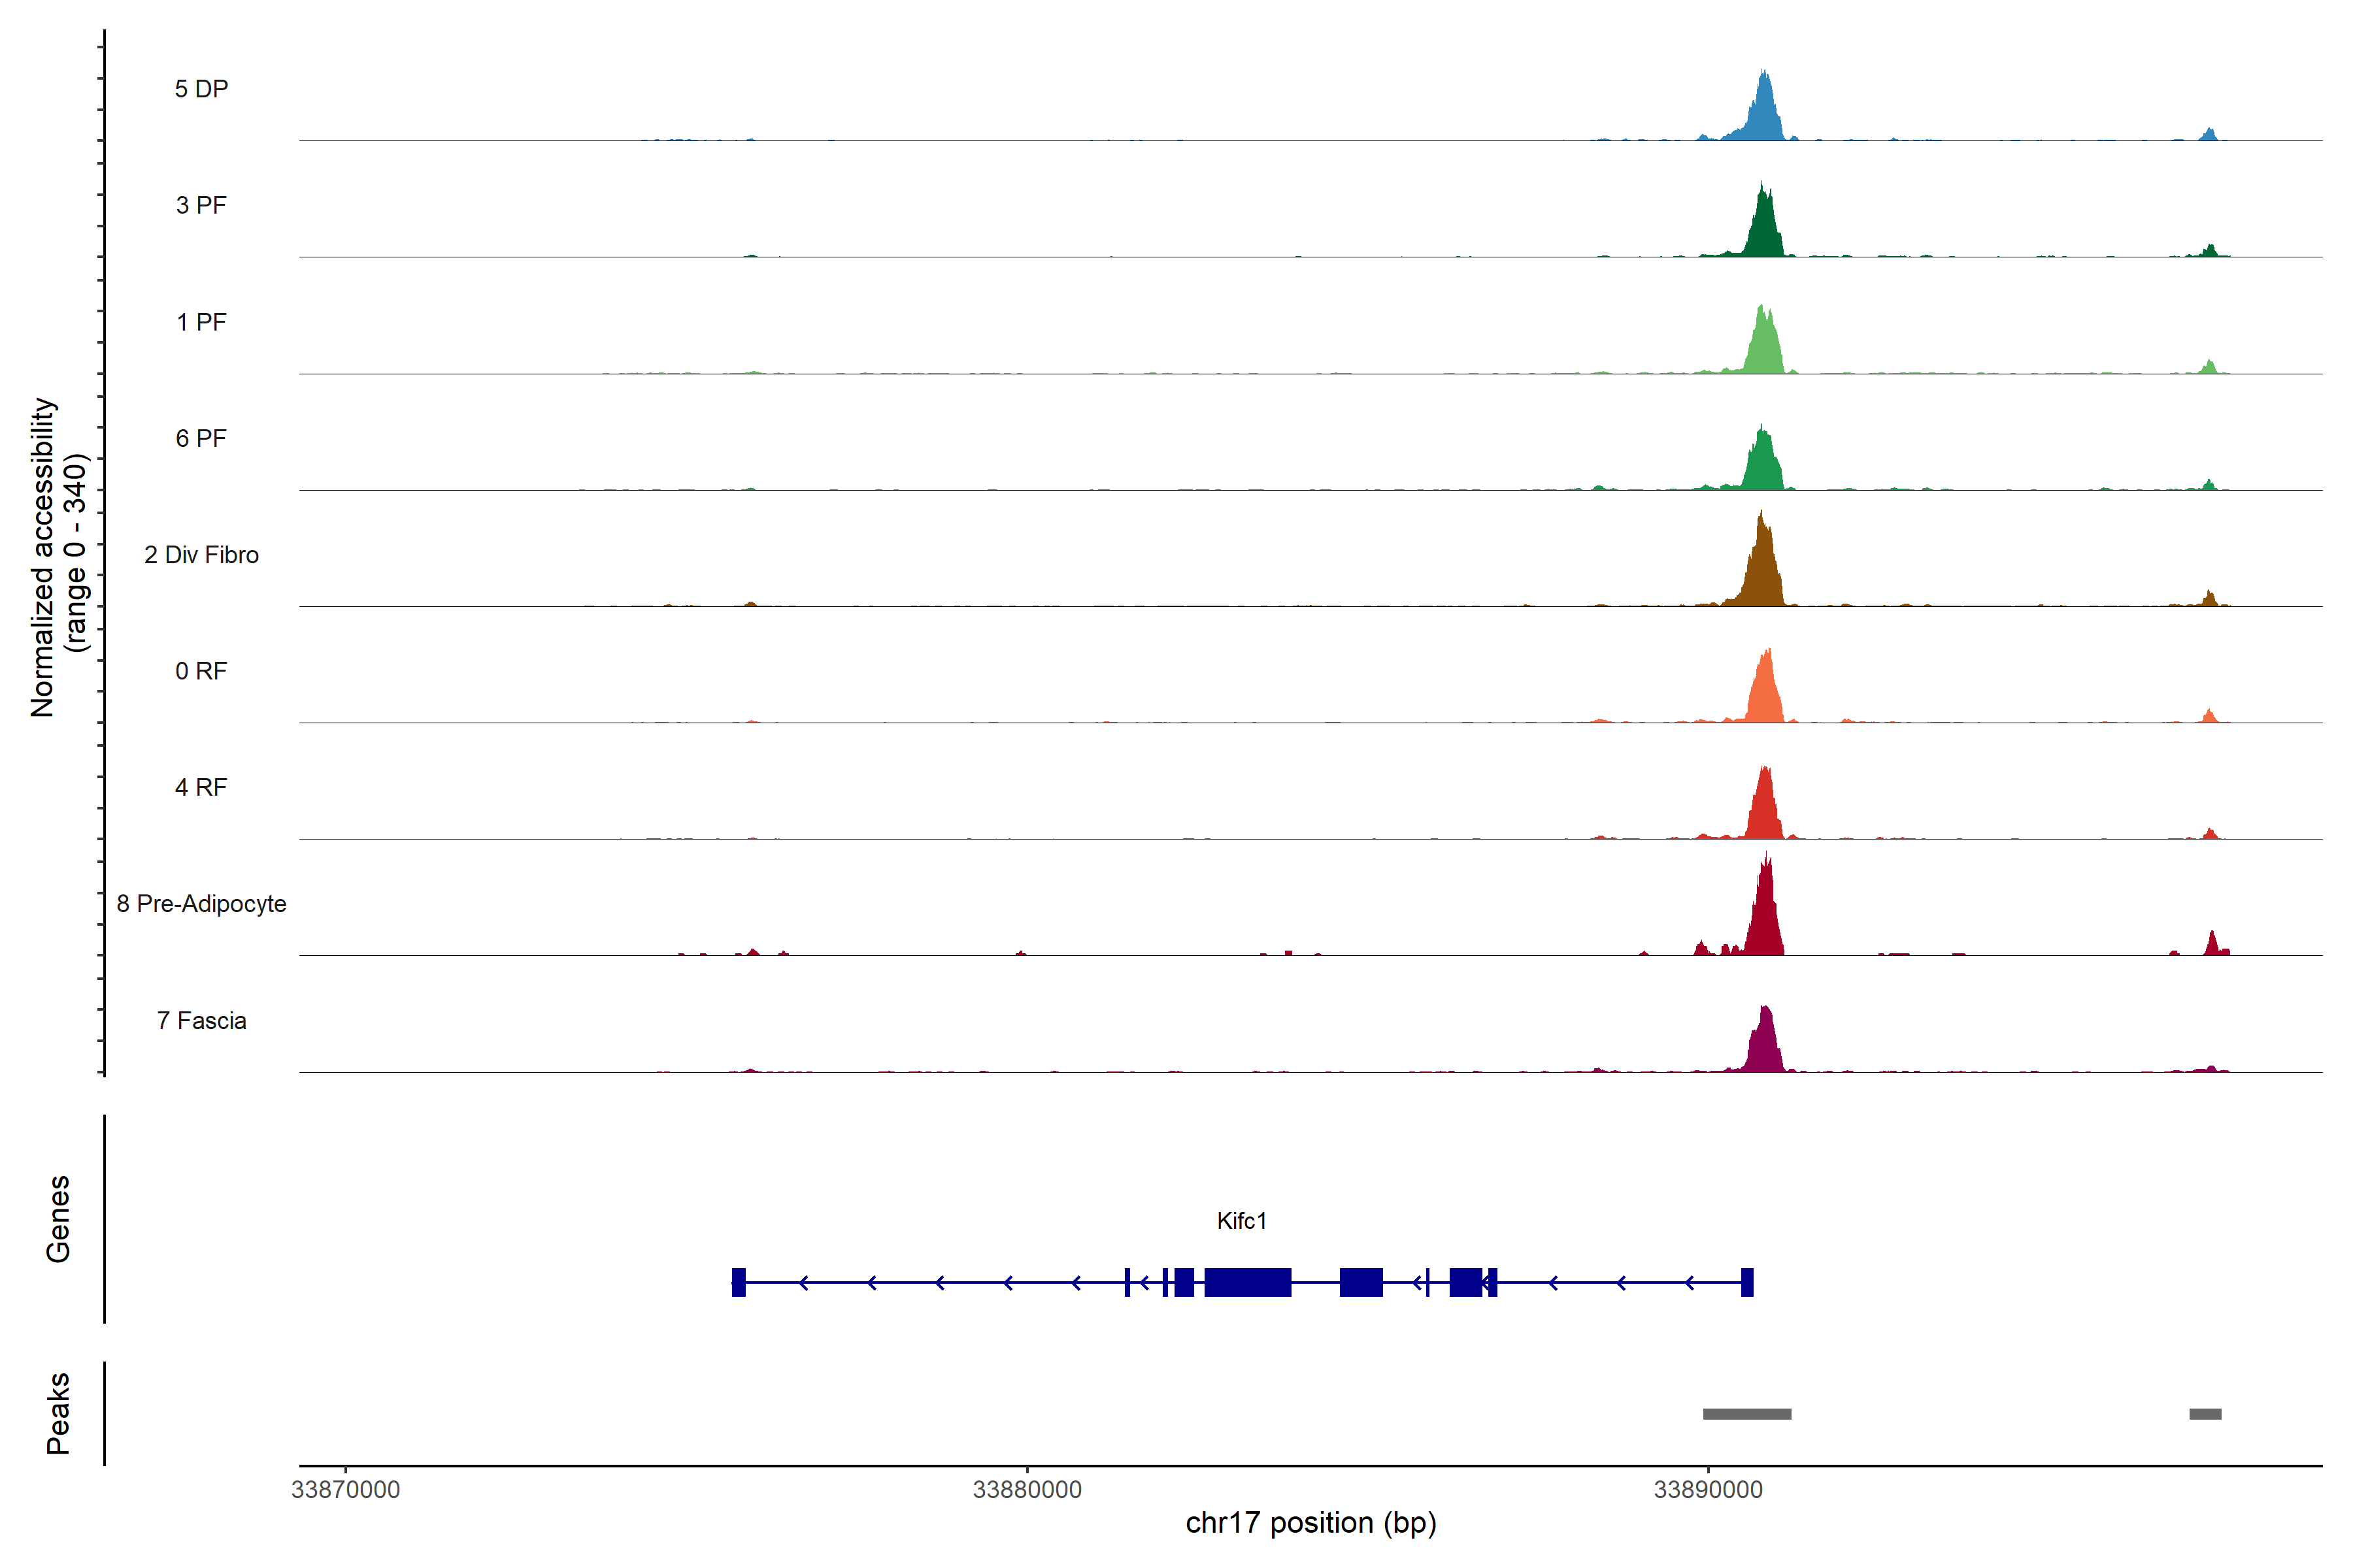Click the 33890000 axis tick label

[1708, 1489]
